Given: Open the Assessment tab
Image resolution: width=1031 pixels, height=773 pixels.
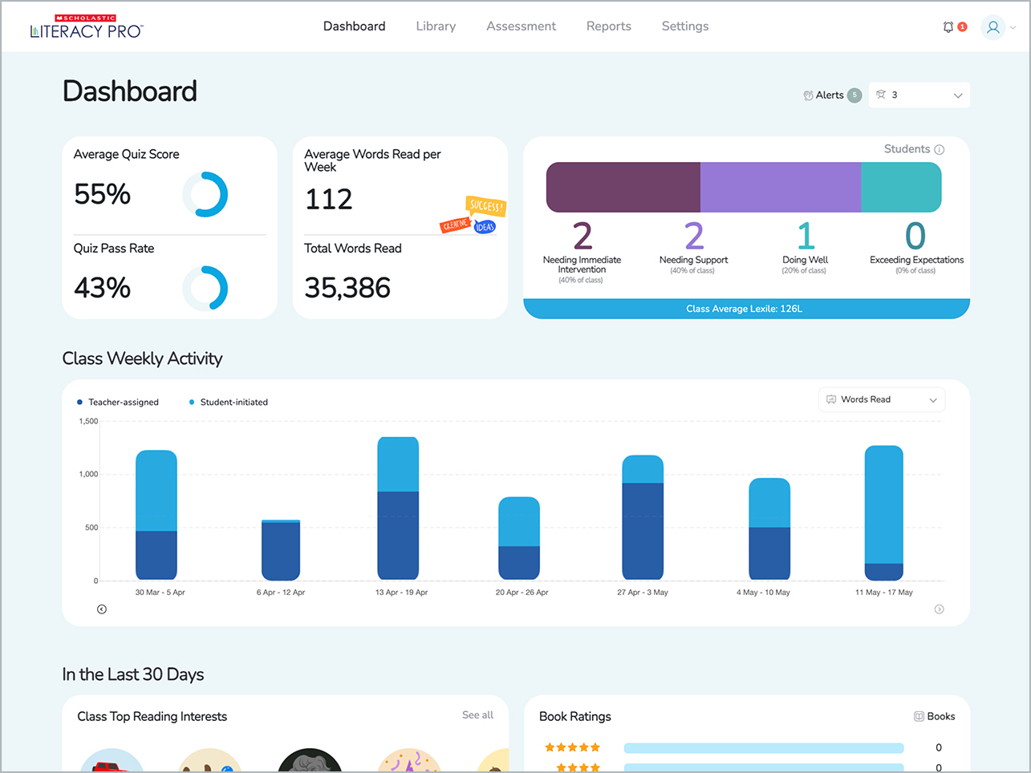Looking at the screenshot, I should tap(521, 26).
